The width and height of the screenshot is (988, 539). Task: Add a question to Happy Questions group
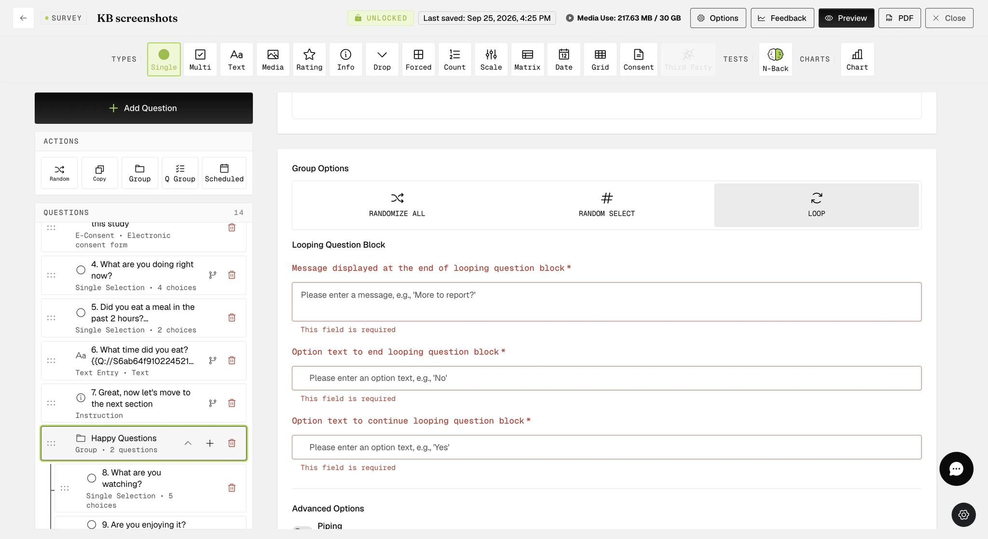(210, 443)
